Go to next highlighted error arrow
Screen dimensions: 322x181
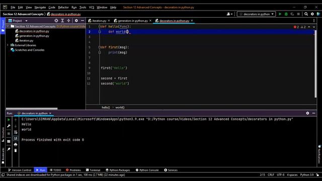point(314,27)
